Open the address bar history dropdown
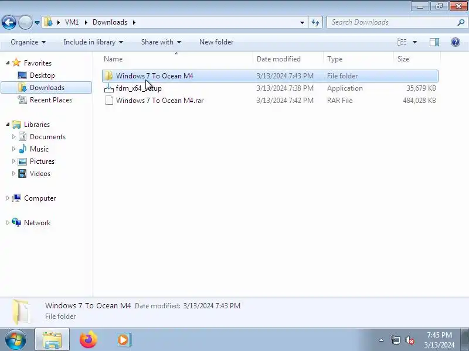Screen dimensions: 469x351 click(x=302, y=23)
